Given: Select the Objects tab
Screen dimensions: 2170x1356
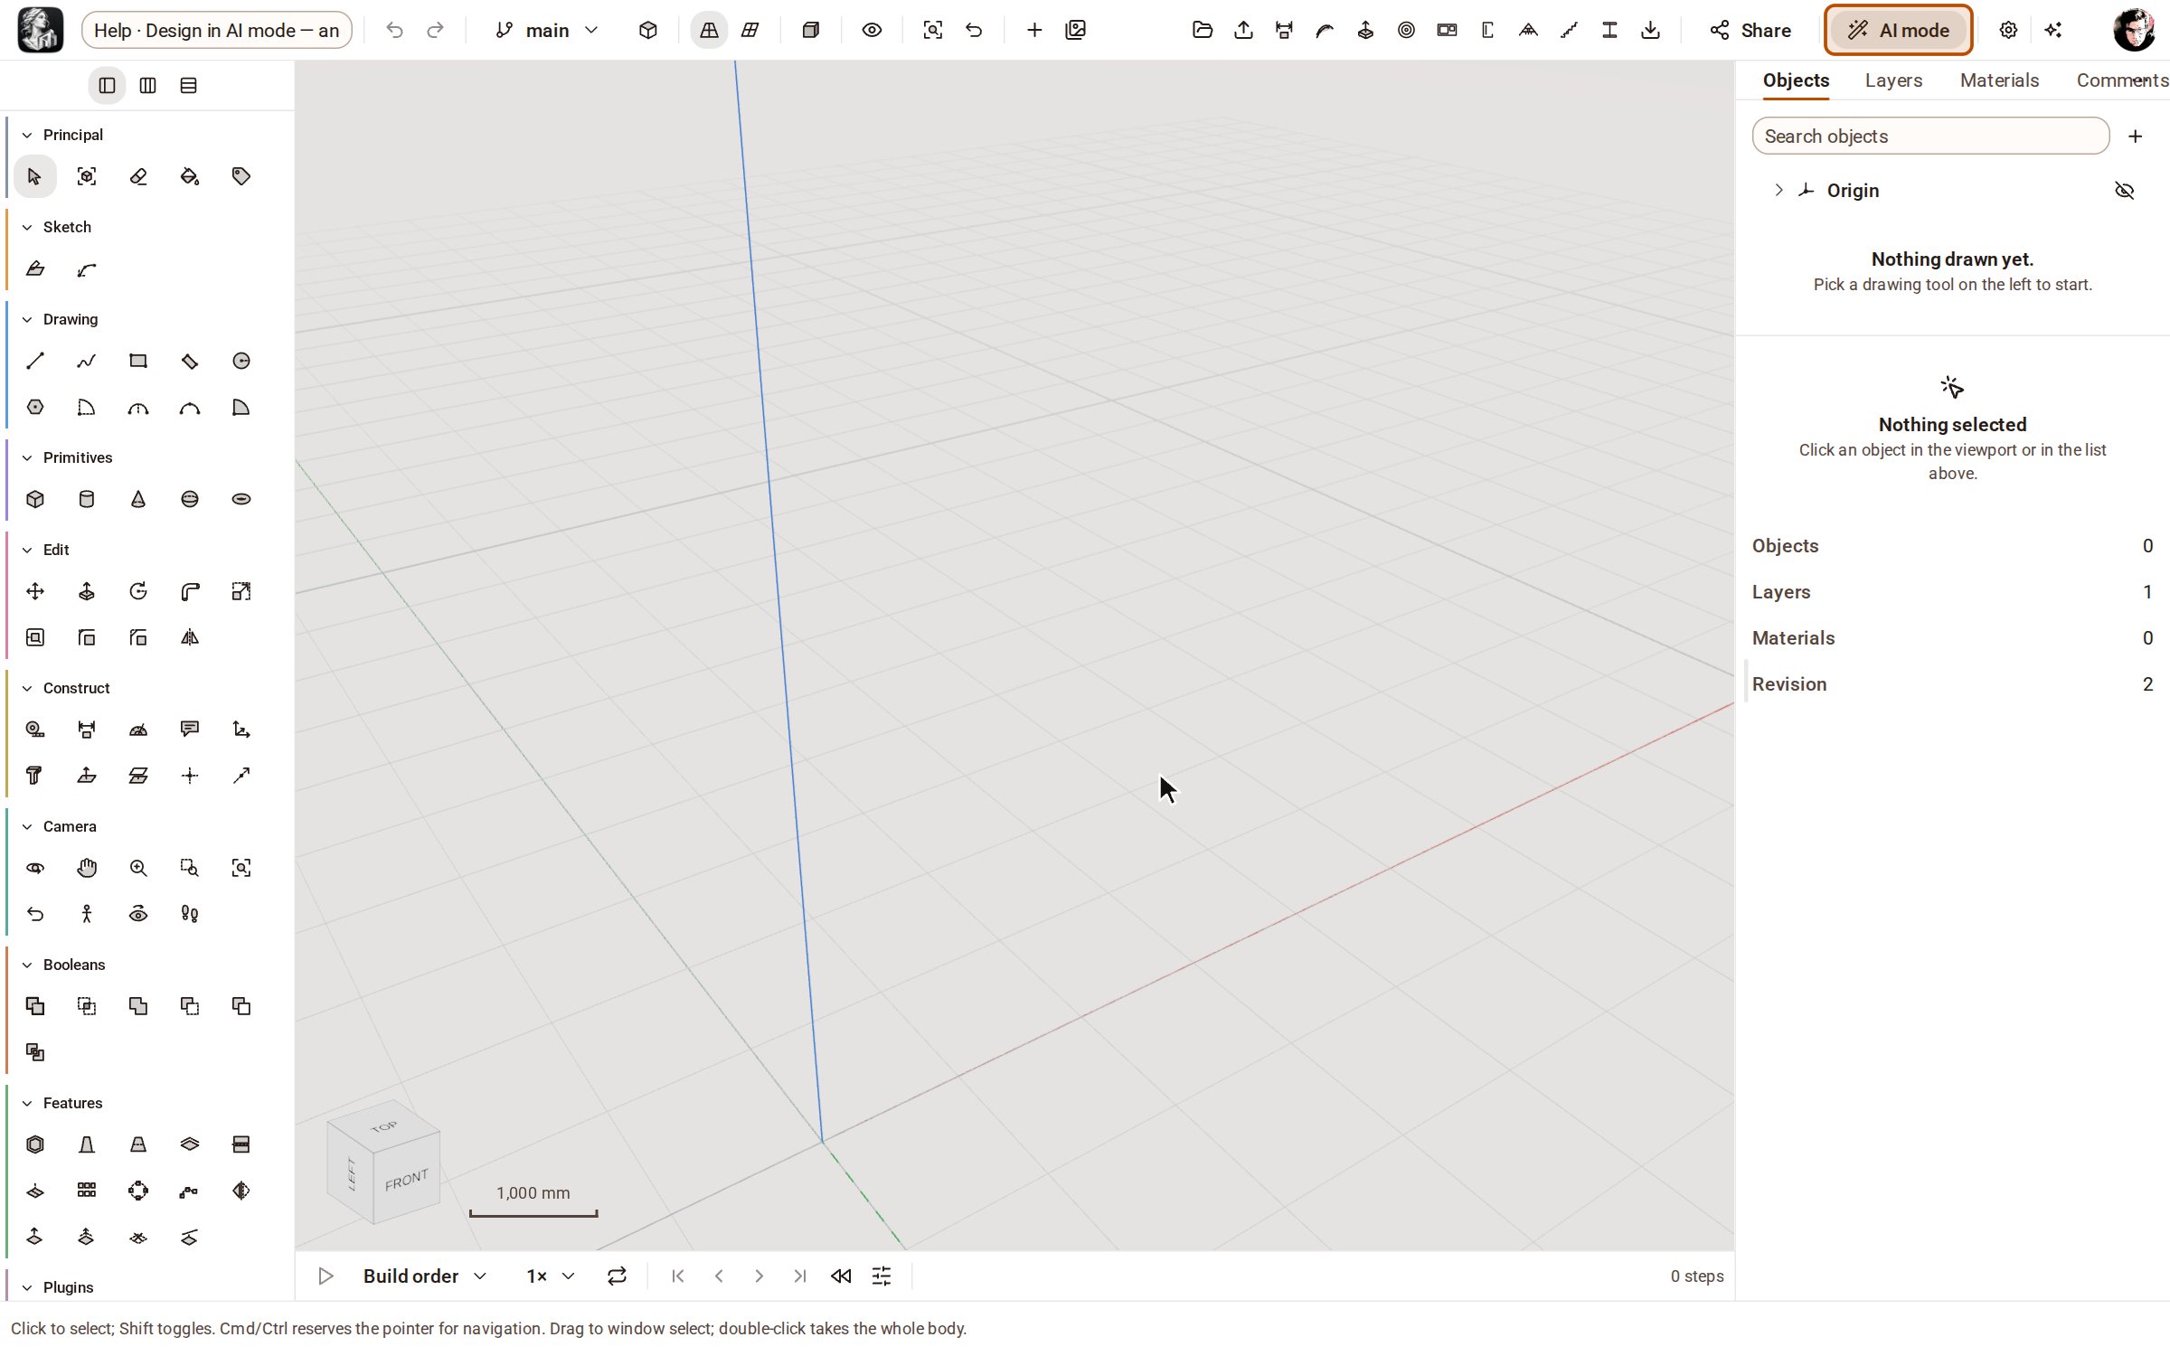Looking at the screenshot, I should [1796, 80].
